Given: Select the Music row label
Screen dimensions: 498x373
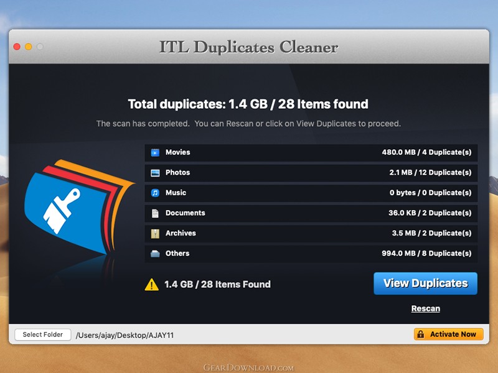Looking at the screenshot, I should pos(176,193).
